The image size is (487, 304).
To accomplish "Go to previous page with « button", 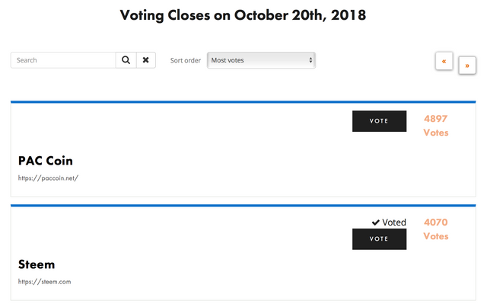I will click(444, 61).
